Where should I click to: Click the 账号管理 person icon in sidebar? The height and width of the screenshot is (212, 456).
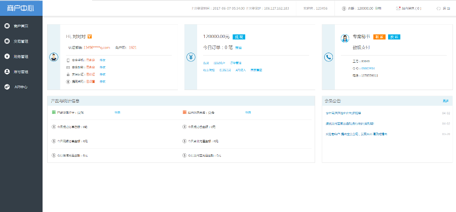click(x=7, y=71)
